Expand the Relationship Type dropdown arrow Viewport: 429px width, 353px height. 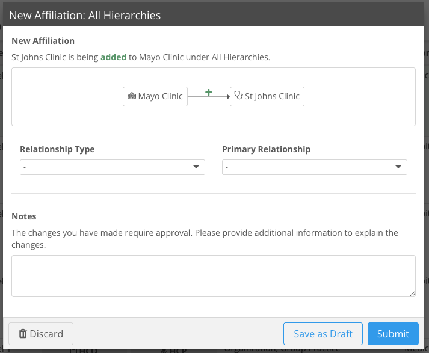[x=196, y=167]
